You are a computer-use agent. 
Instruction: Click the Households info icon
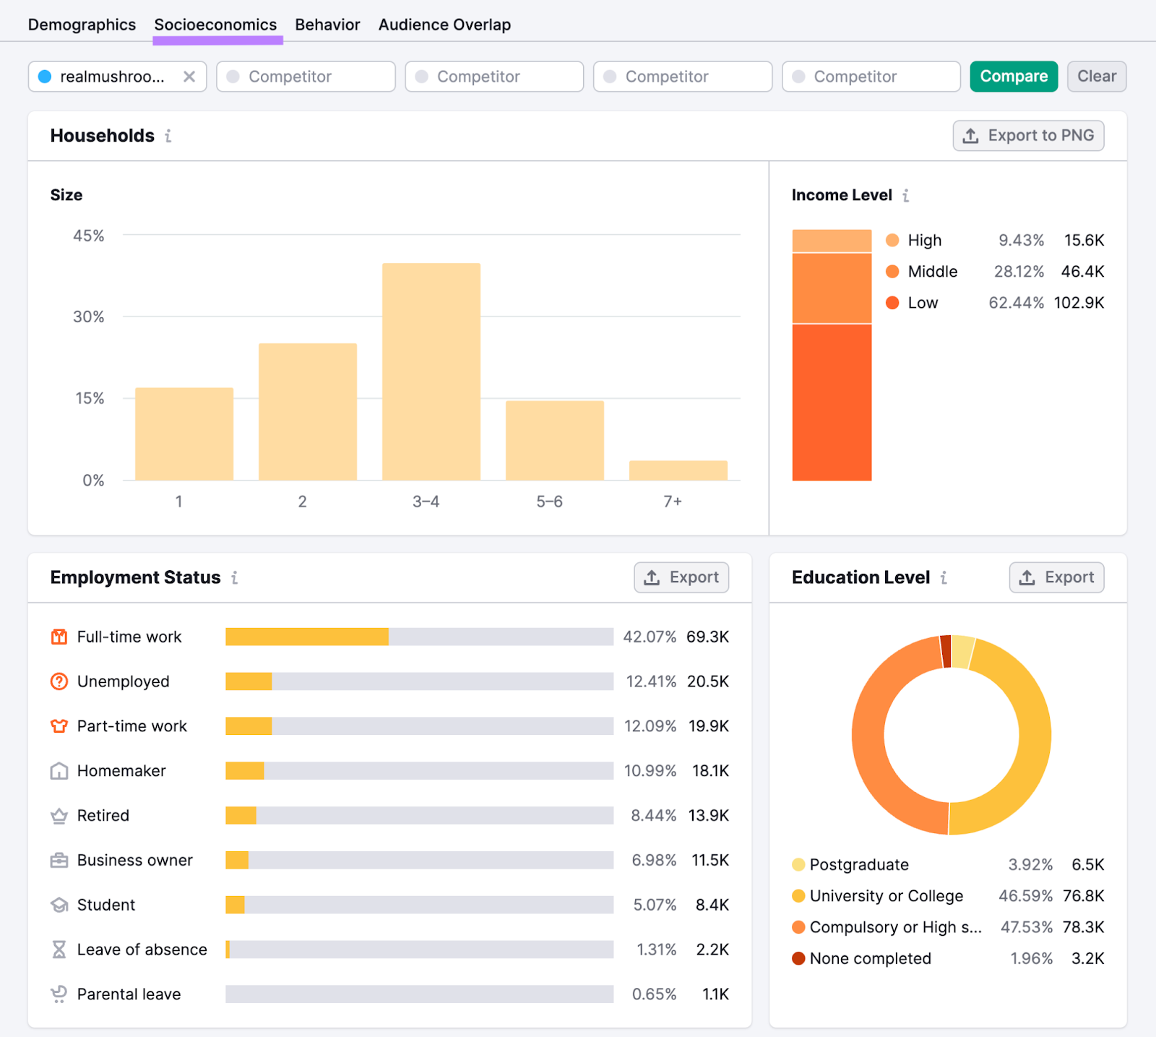(x=168, y=136)
